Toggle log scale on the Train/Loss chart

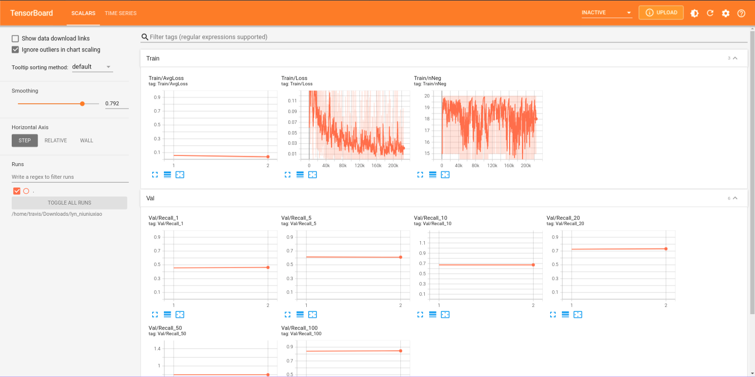pos(299,174)
